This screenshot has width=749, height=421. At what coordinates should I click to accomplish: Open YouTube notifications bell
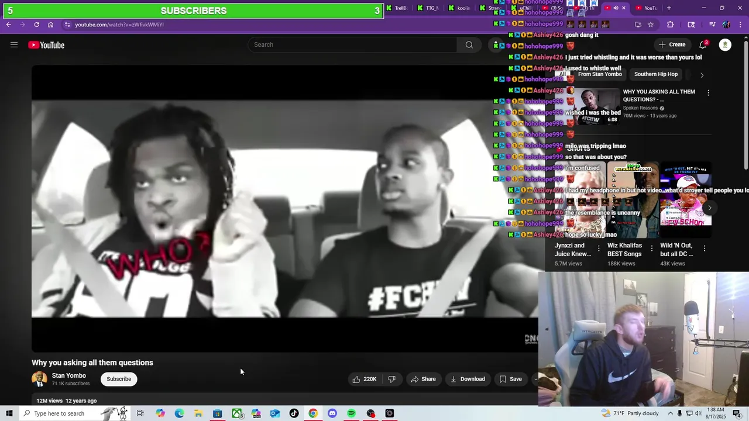click(x=703, y=44)
